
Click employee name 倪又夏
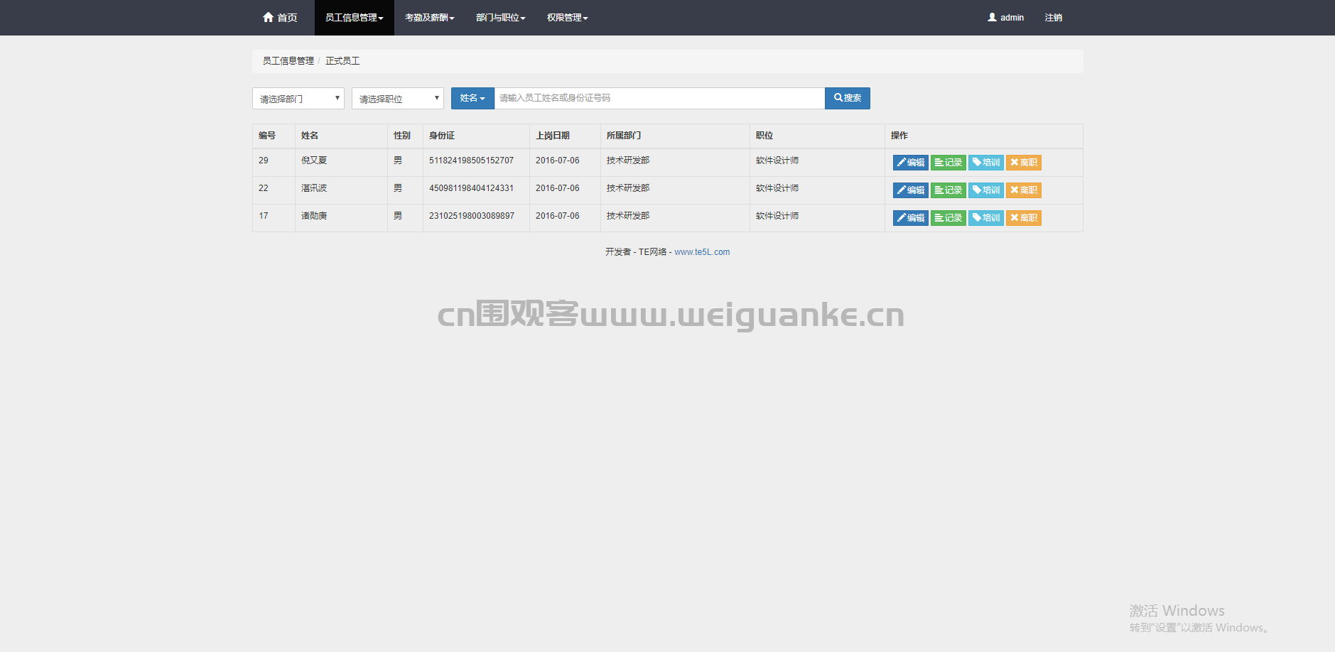(314, 161)
